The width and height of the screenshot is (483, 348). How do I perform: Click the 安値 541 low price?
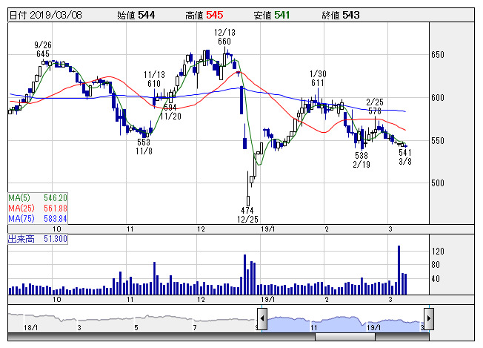(x=272, y=15)
